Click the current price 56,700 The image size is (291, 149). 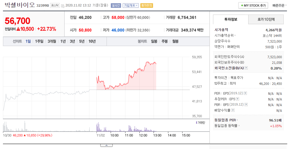(17, 21)
